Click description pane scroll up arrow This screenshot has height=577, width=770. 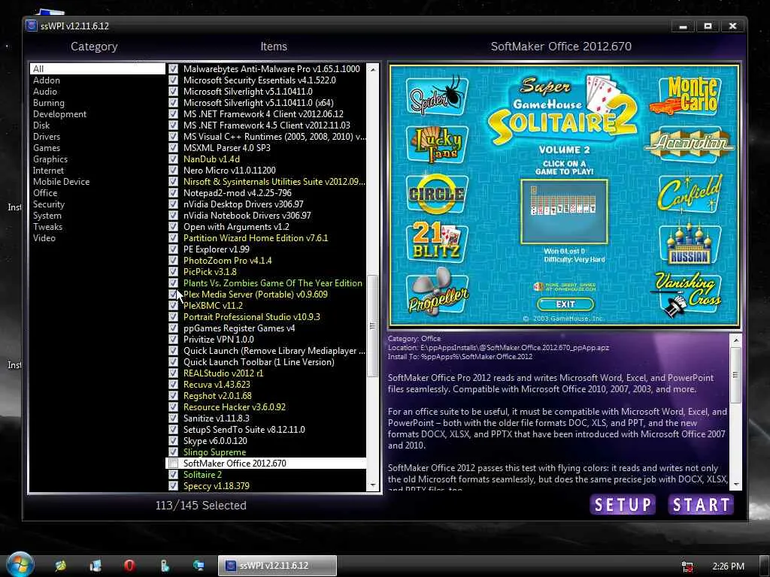pyautogui.click(x=735, y=340)
